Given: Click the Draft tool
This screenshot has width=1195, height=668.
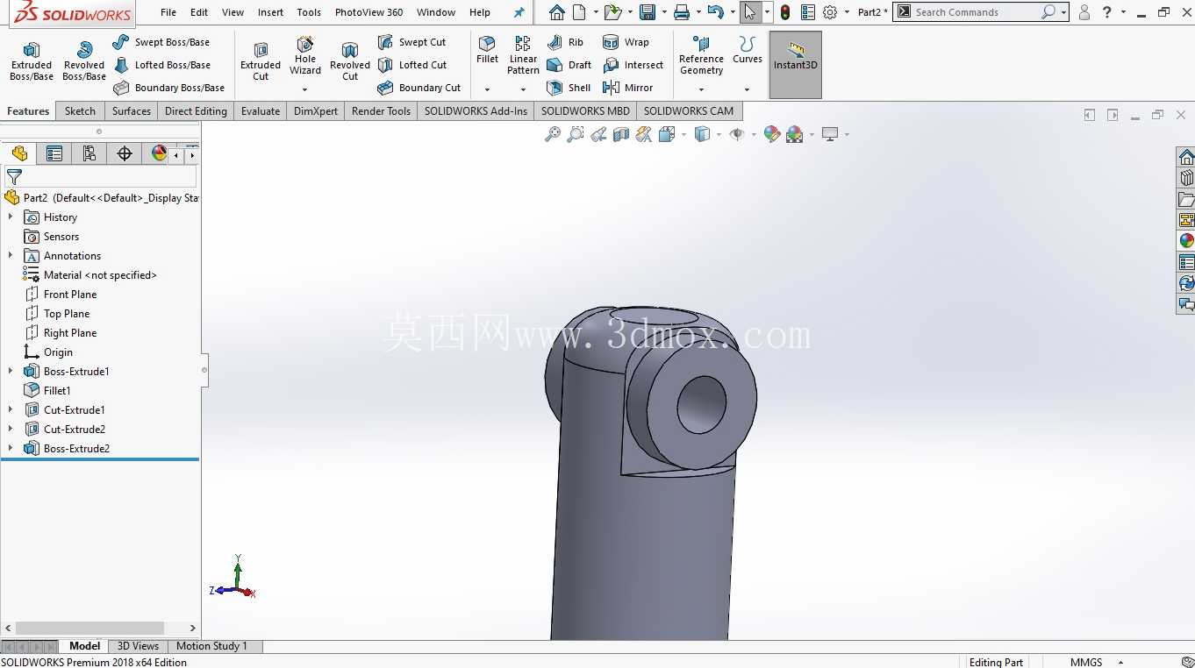Looking at the screenshot, I should pyautogui.click(x=569, y=65).
